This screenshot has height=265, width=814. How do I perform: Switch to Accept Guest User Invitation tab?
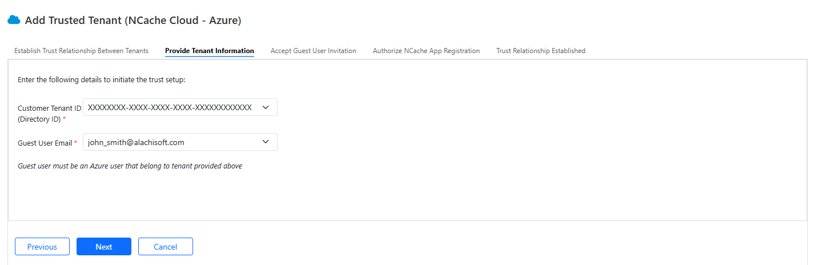coord(314,51)
